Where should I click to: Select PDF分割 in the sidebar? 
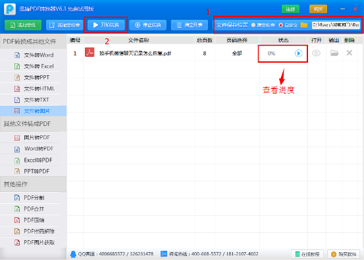point(33,198)
